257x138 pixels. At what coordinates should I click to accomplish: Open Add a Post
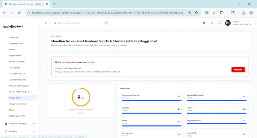tap(14, 37)
